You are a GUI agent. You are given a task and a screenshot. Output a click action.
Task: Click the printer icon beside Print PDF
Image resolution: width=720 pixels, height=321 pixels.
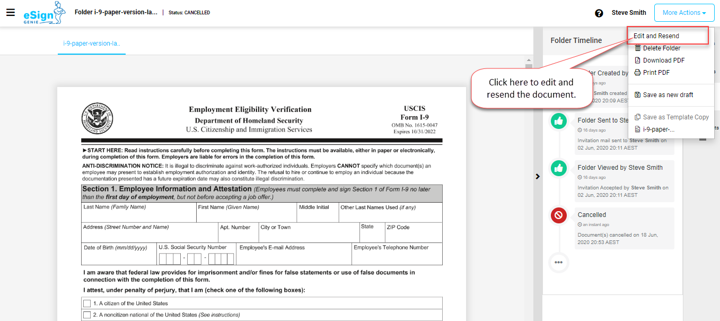click(x=638, y=73)
